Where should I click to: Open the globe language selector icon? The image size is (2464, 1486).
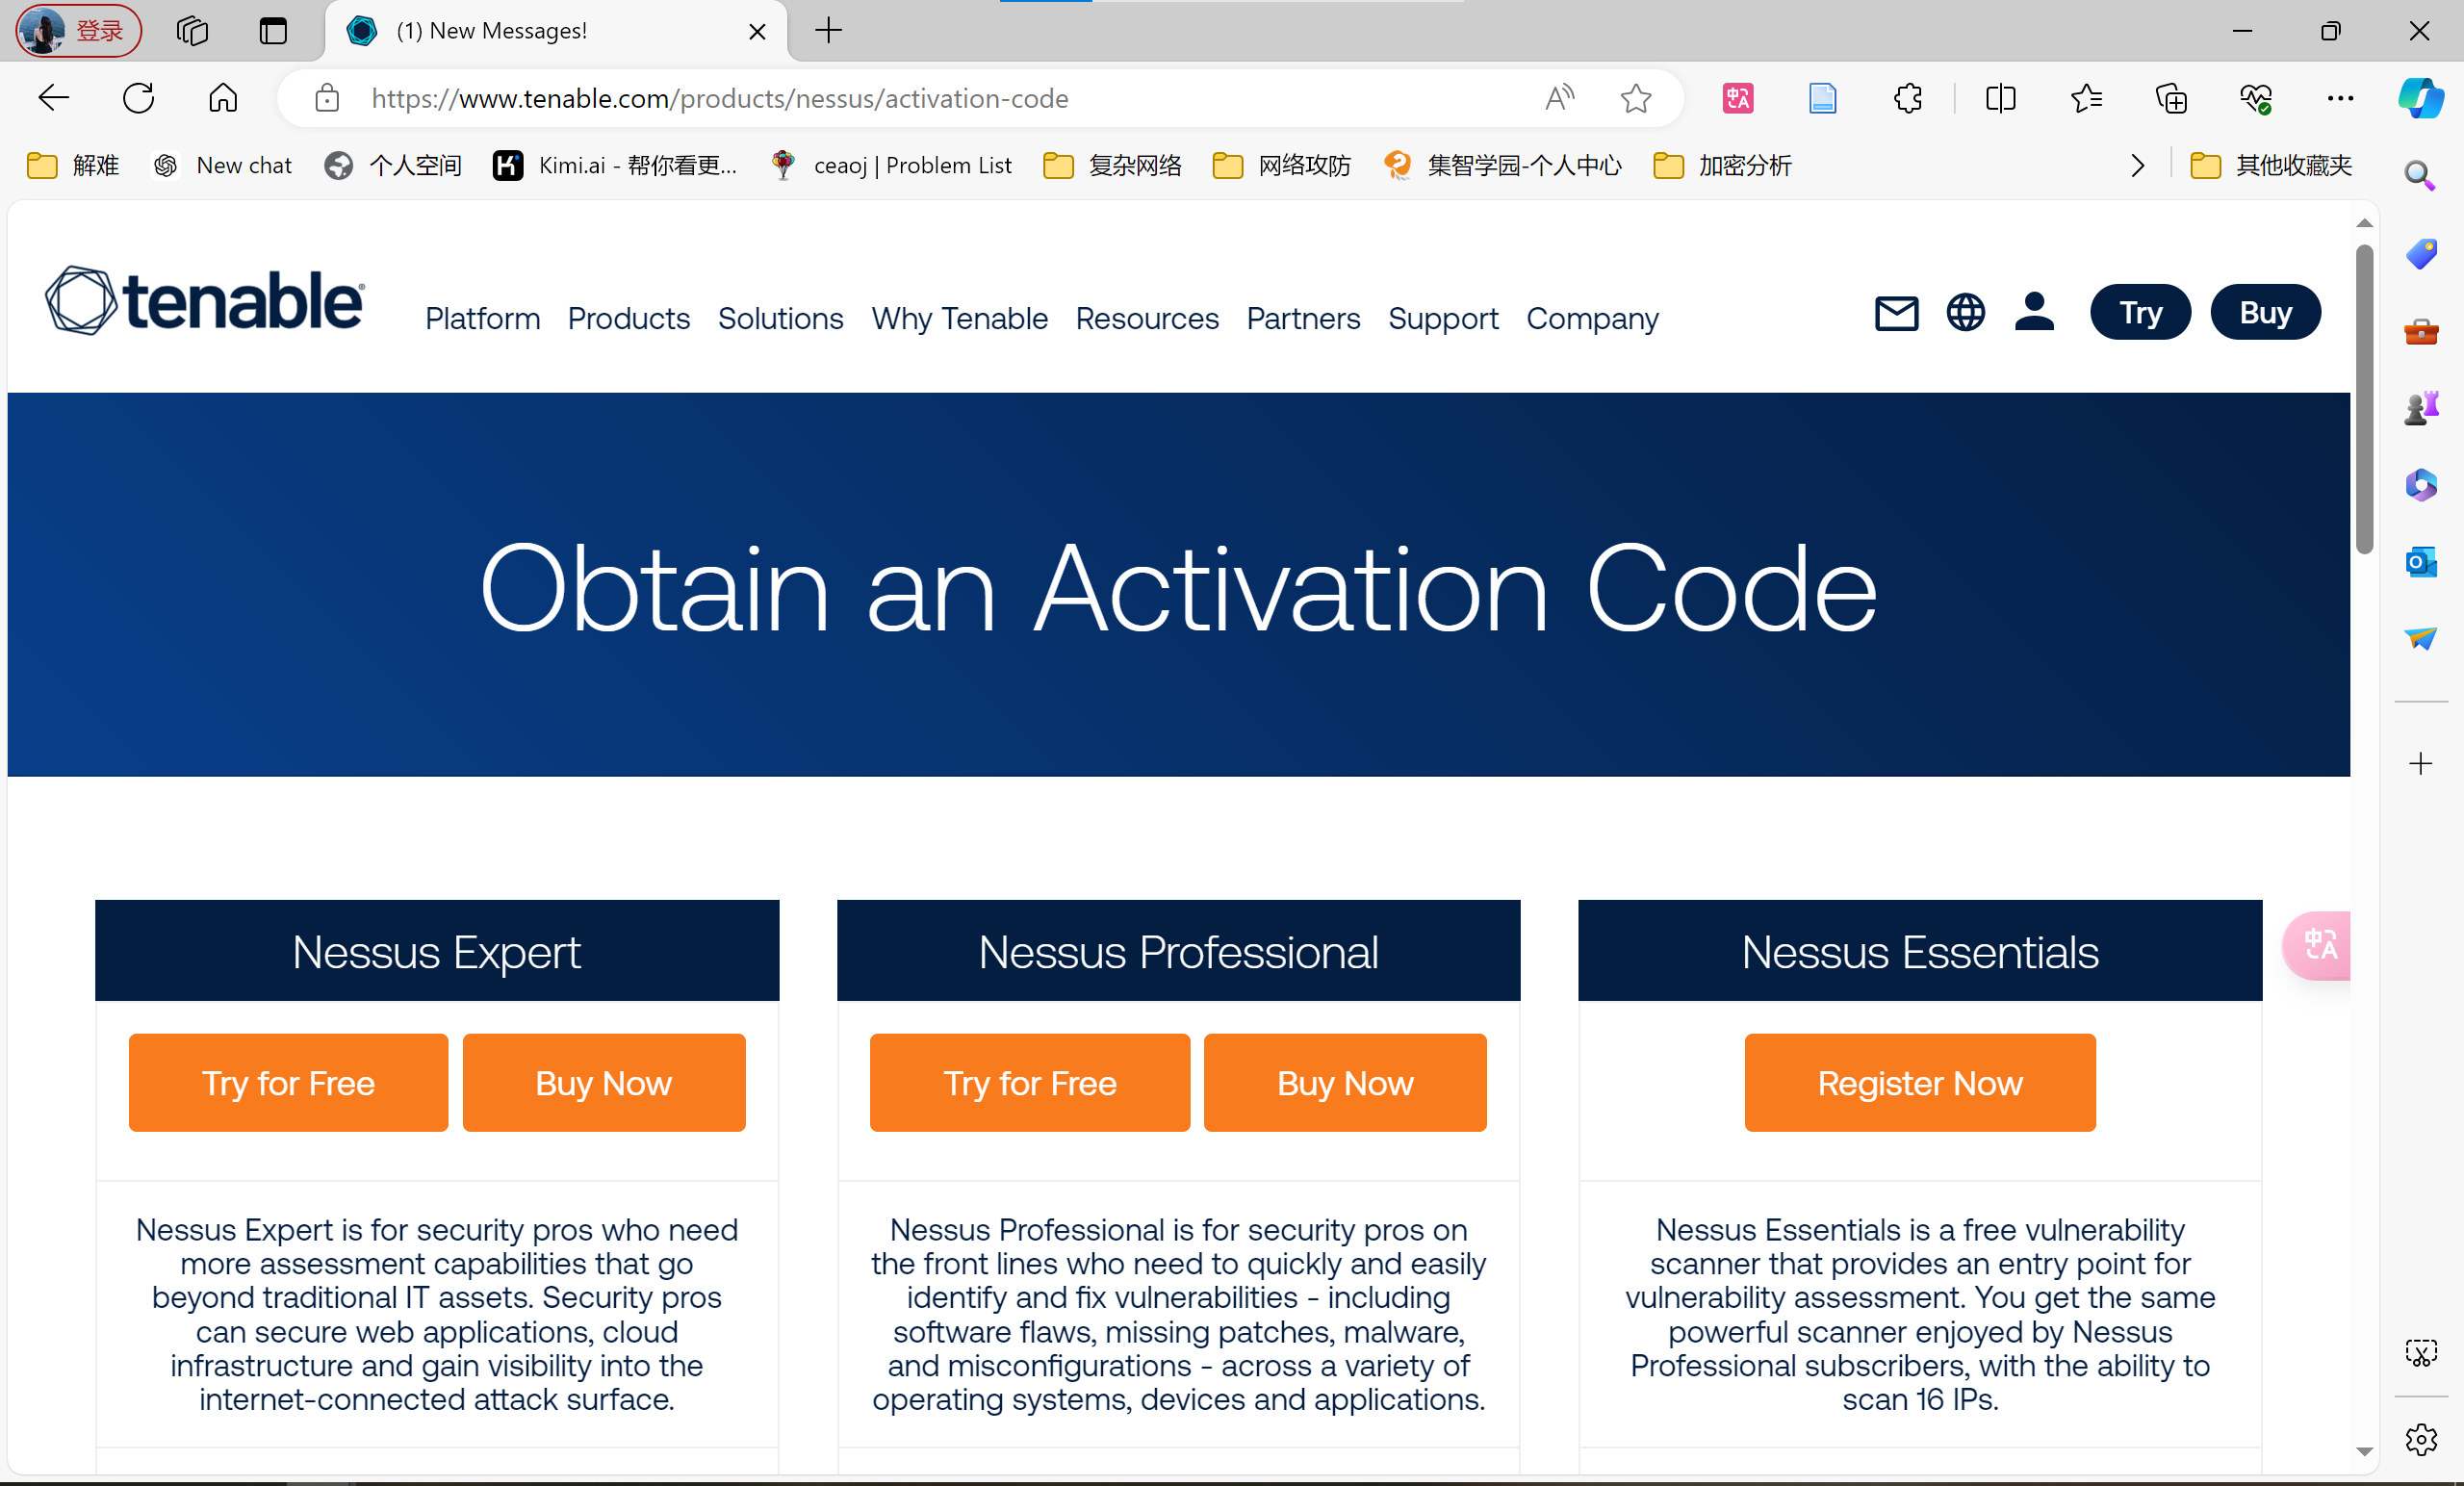[x=1965, y=313]
